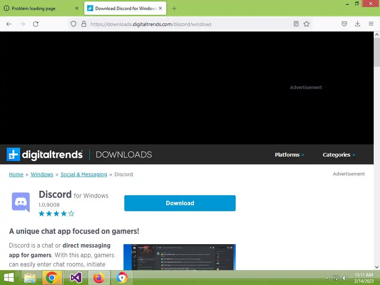
Task: Open File Explorer from the taskbar
Action: click(x=30, y=278)
